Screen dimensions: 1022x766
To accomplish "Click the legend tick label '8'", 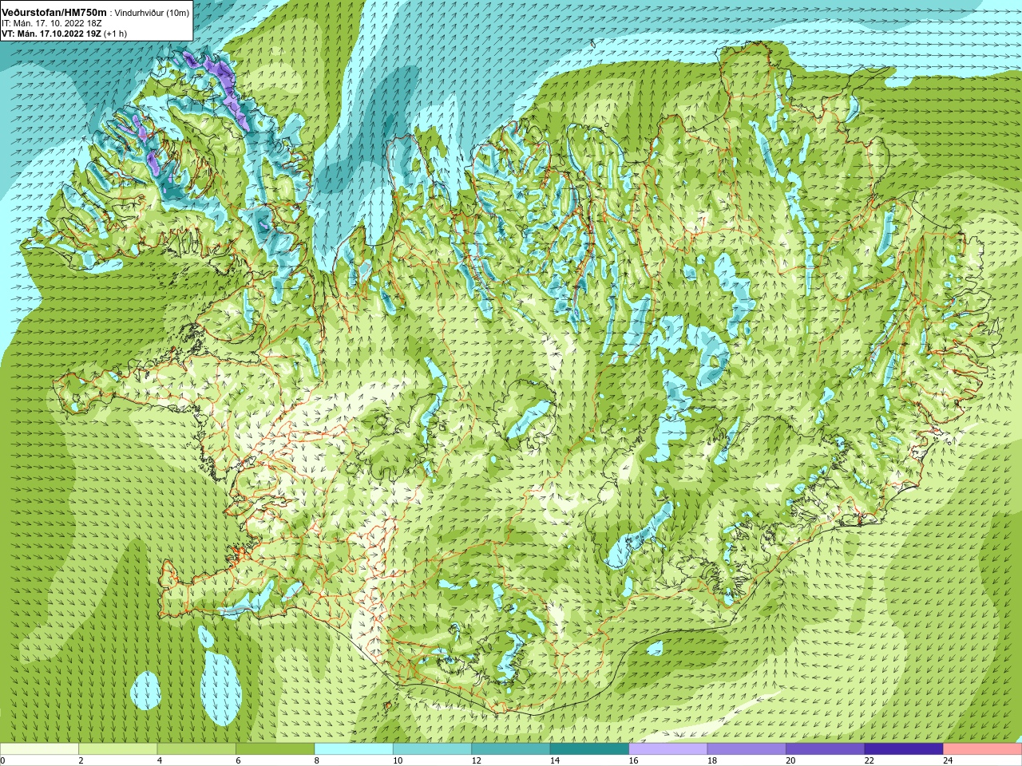I will pos(317,760).
